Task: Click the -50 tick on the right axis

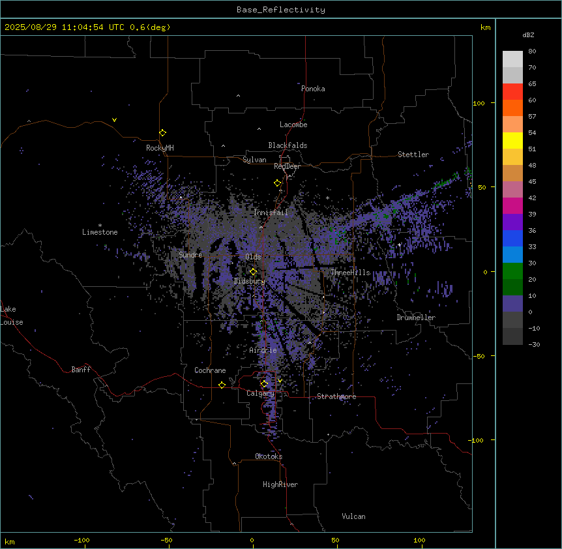Action: coord(479,356)
